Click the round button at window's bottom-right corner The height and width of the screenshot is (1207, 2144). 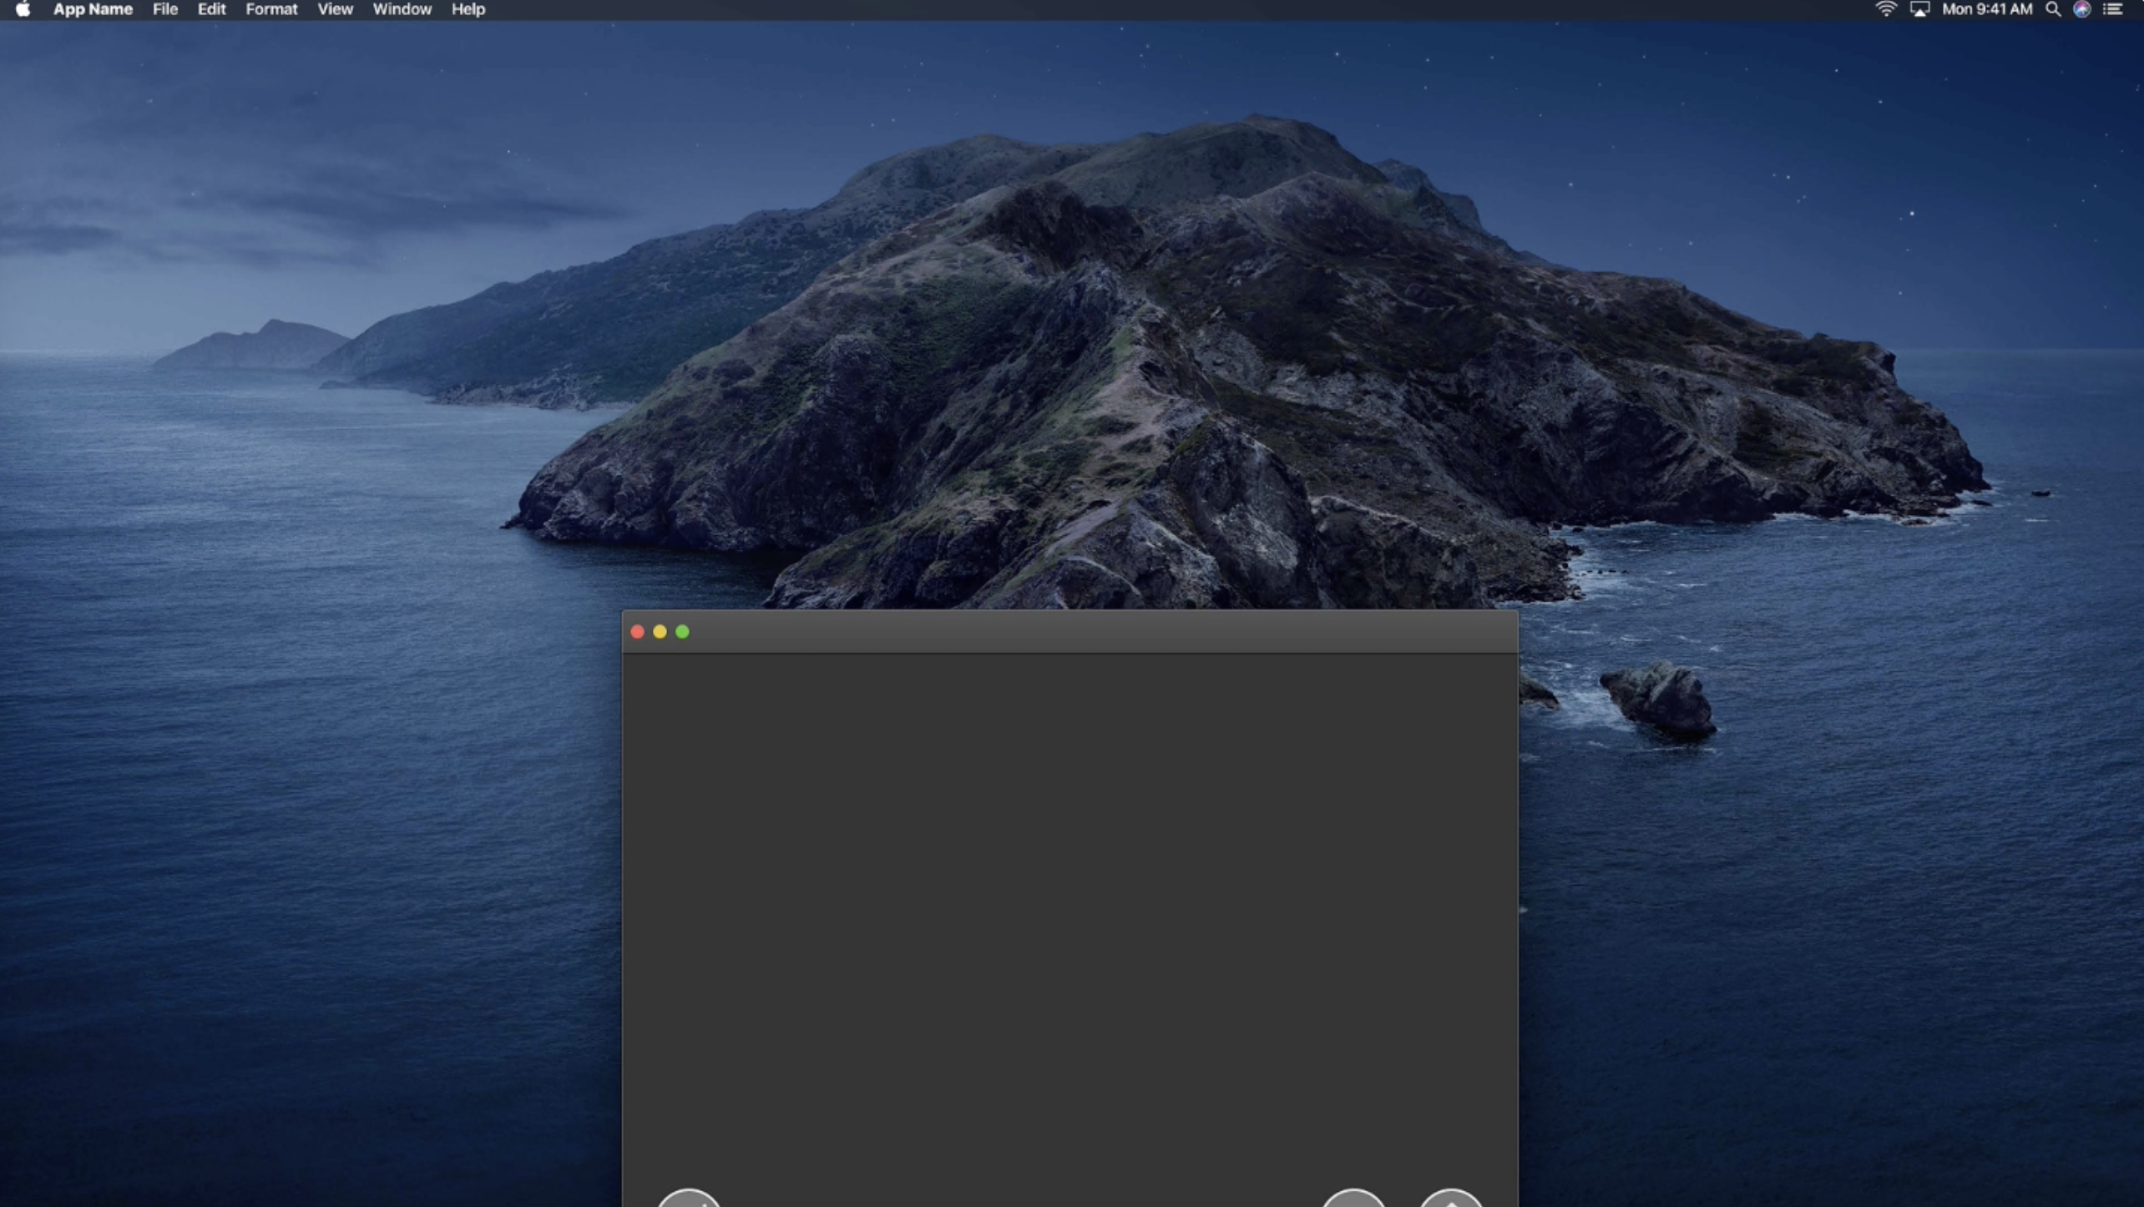point(1451,1200)
